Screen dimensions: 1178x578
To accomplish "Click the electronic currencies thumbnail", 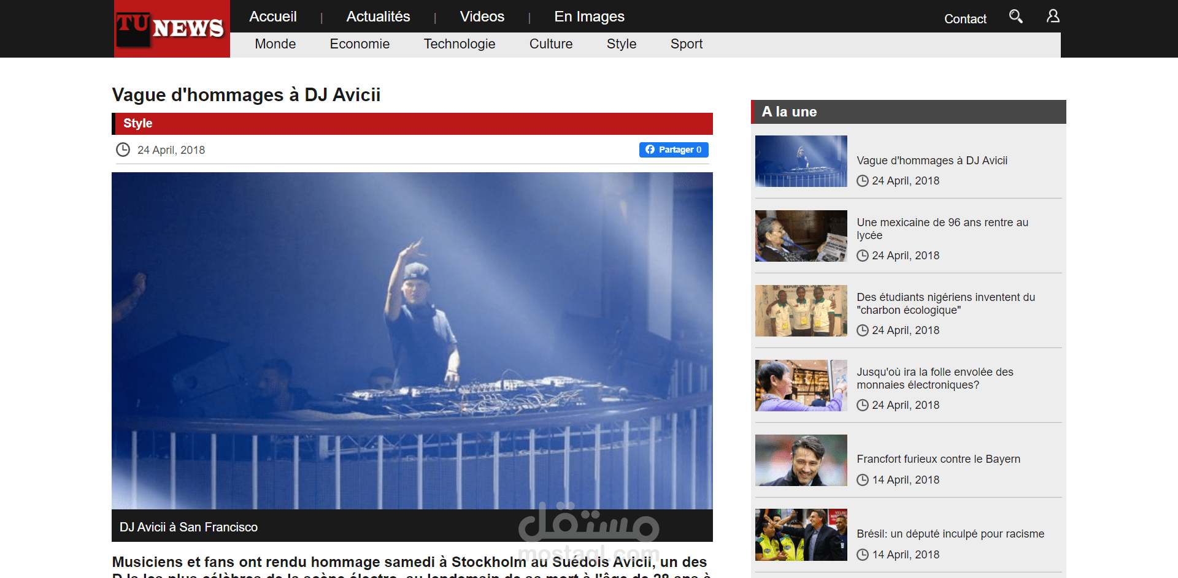I will tap(801, 386).
